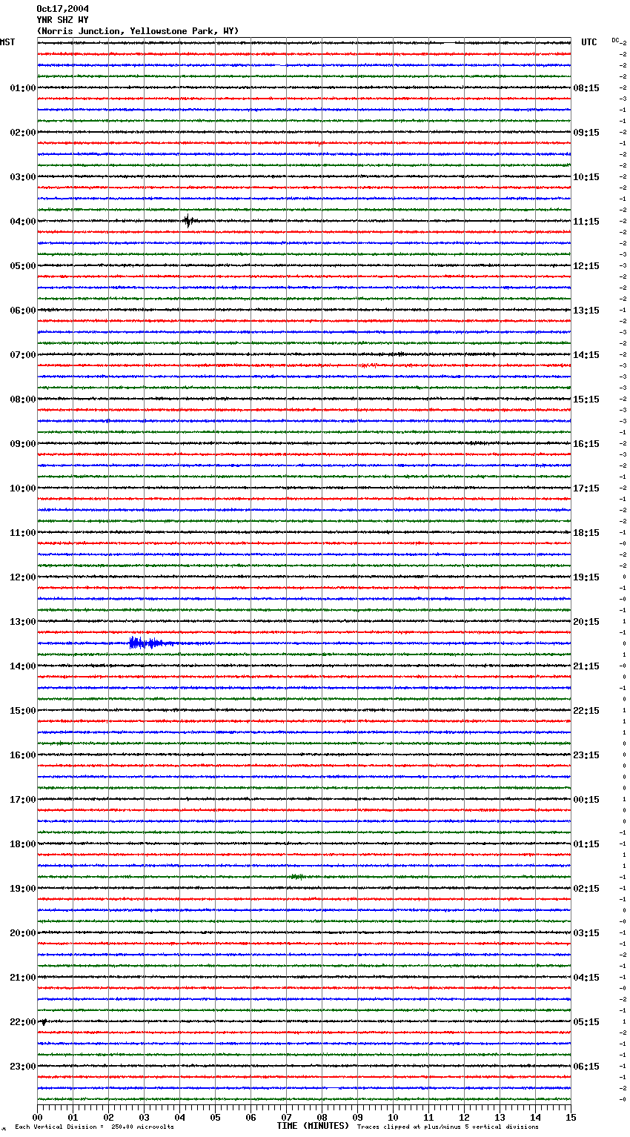Click the "MST" axis heading

click(x=7, y=42)
